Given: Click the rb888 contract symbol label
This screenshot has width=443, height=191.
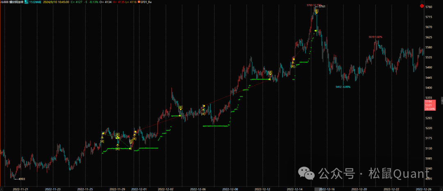Looking at the screenshot, I should 5,2.
